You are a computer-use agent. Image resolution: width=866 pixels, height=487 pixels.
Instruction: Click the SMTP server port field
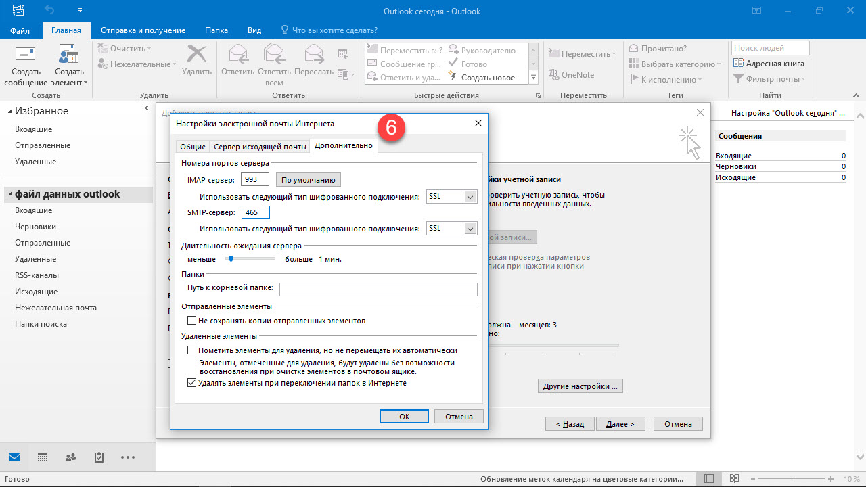[x=255, y=212]
